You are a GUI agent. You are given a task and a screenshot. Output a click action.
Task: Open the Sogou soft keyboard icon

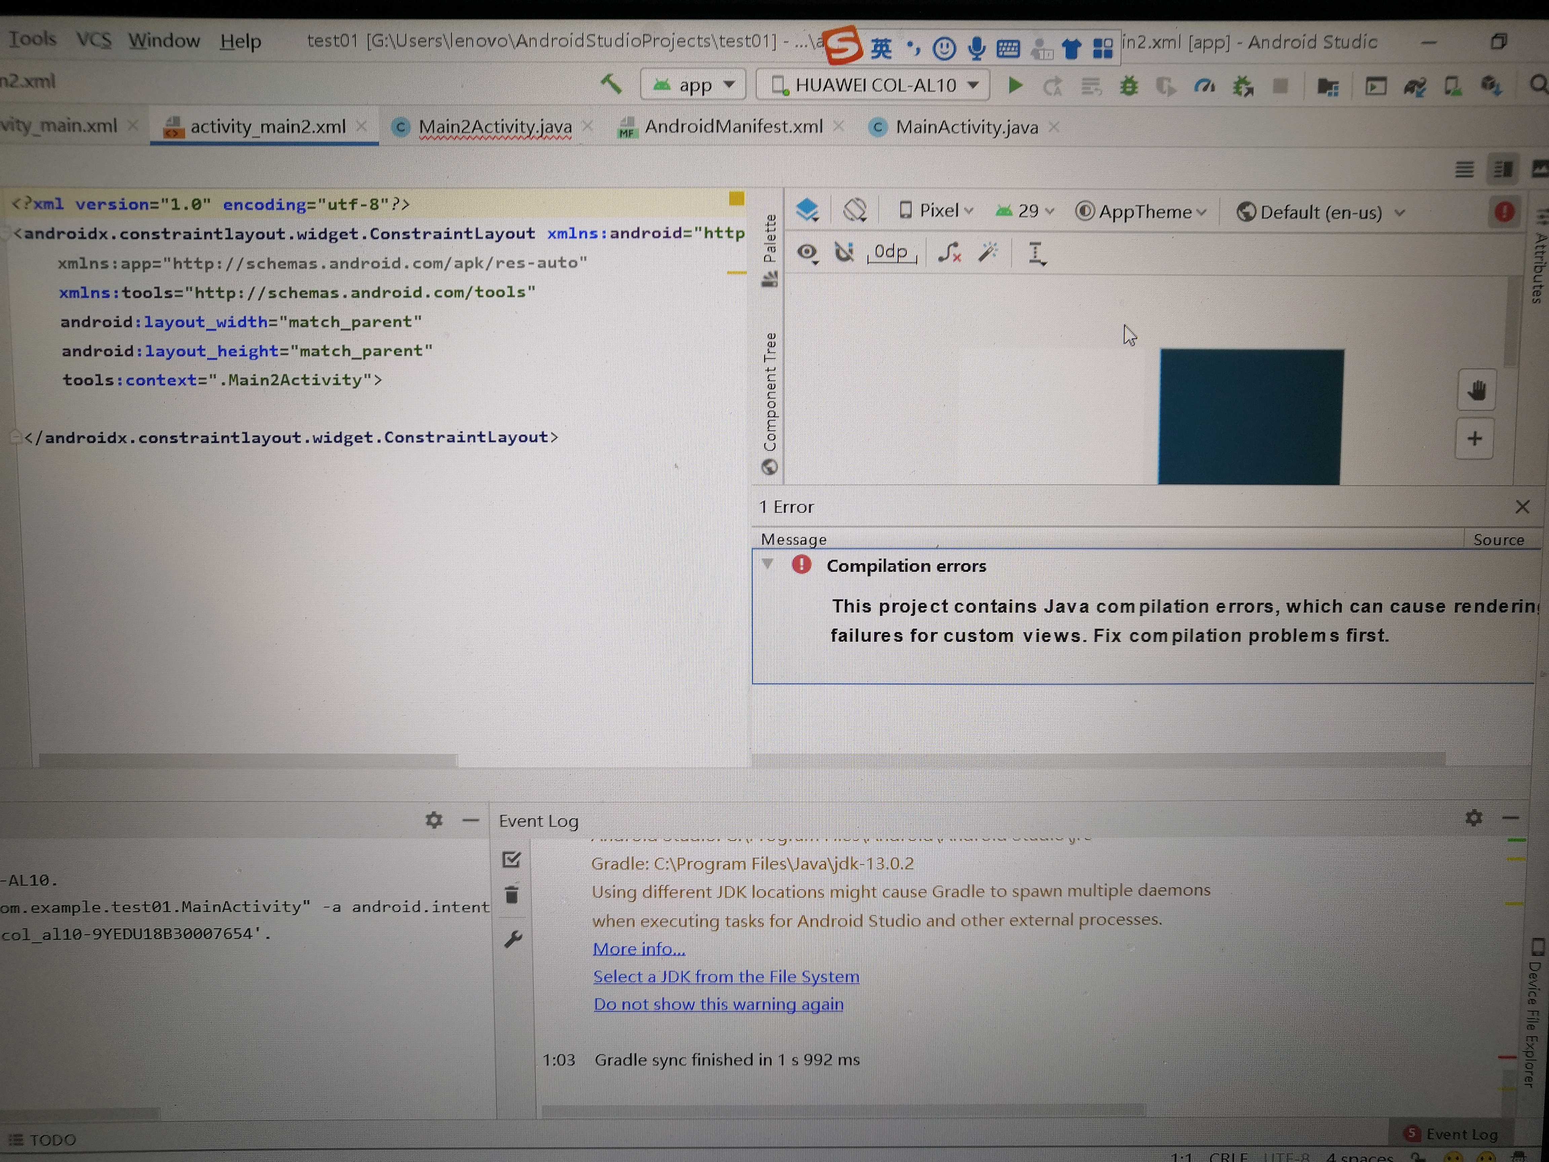pos(1008,48)
